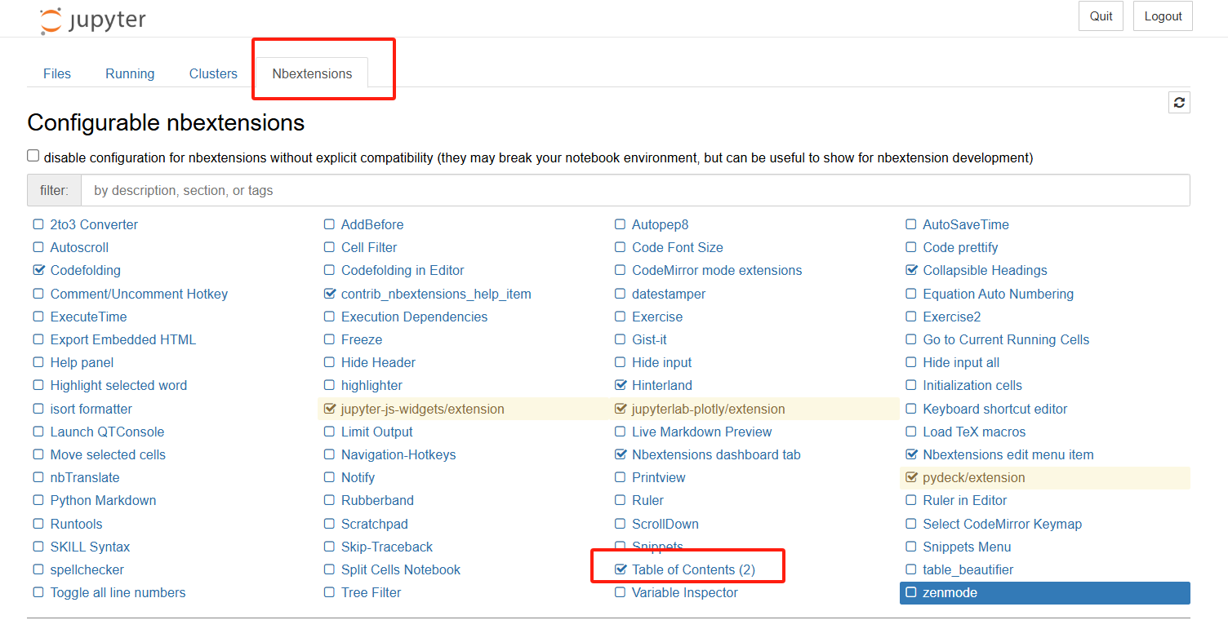Select the table_beautifier extension
The image size is (1228, 629).
pos(968,569)
